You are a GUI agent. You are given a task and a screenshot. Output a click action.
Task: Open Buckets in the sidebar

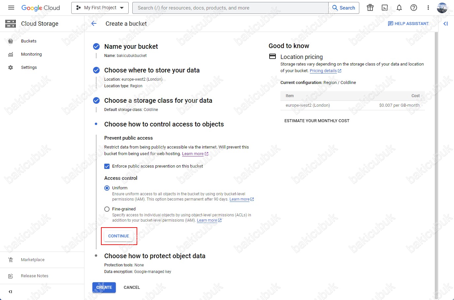(x=29, y=41)
